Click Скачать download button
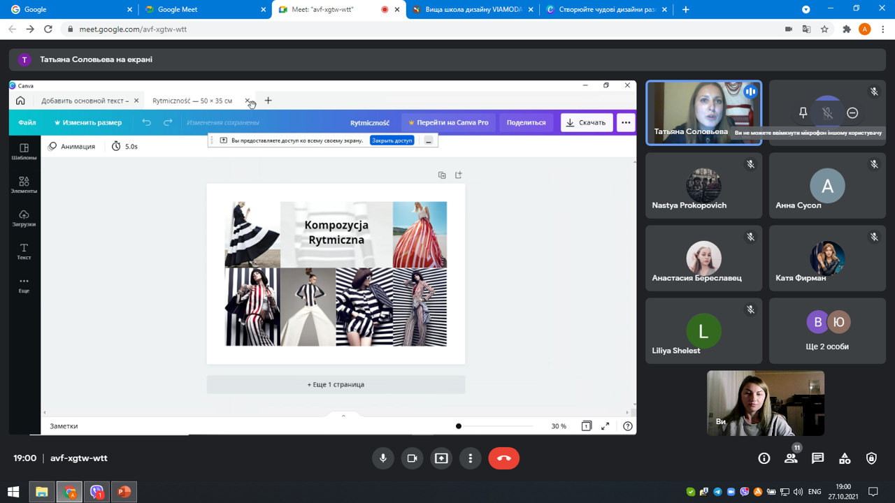Viewport: 895px width, 503px height. tap(587, 122)
